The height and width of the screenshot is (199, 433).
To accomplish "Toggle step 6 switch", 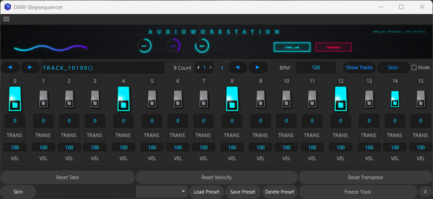I will 177,99.
